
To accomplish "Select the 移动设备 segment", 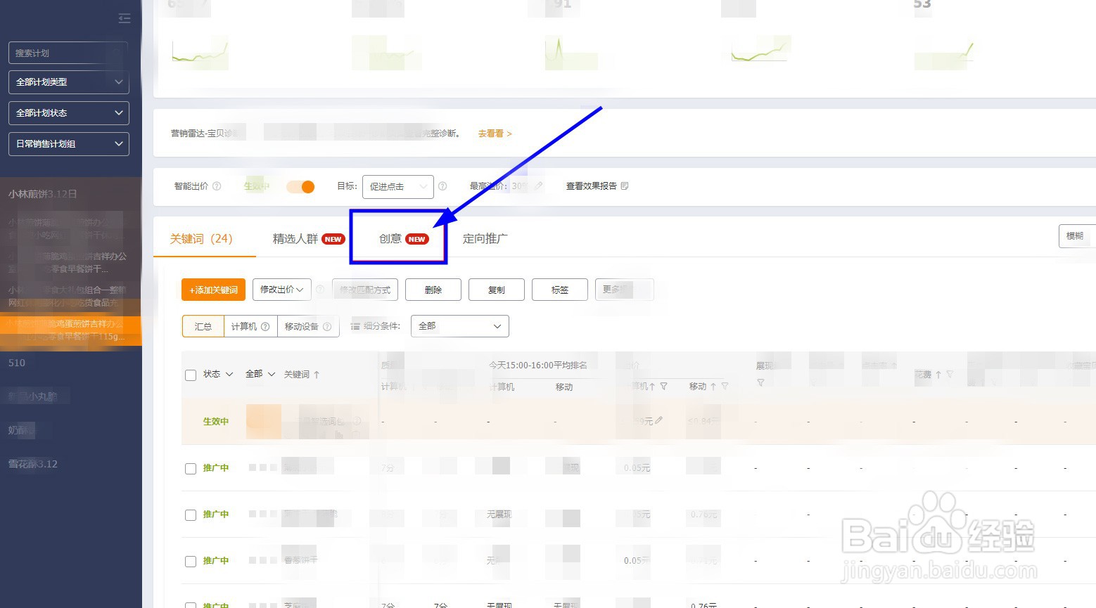I will point(308,327).
